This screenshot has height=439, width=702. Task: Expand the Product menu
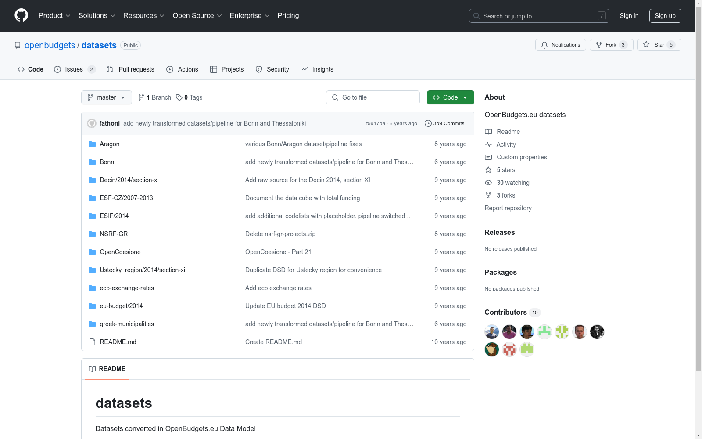click(x=54, y=16)
